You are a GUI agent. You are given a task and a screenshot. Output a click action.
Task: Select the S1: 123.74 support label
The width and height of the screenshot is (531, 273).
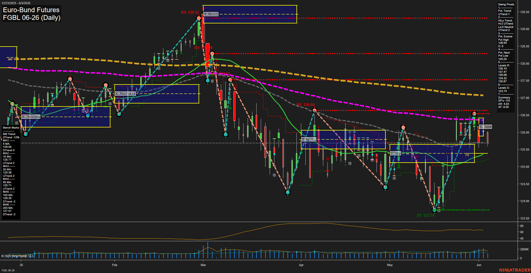coord(426,215)
